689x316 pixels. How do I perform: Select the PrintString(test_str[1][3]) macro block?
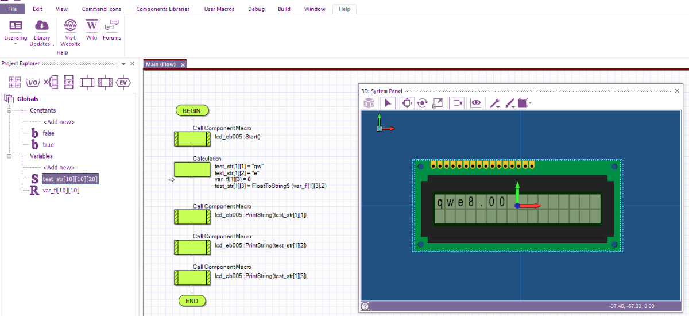point(192,278)
